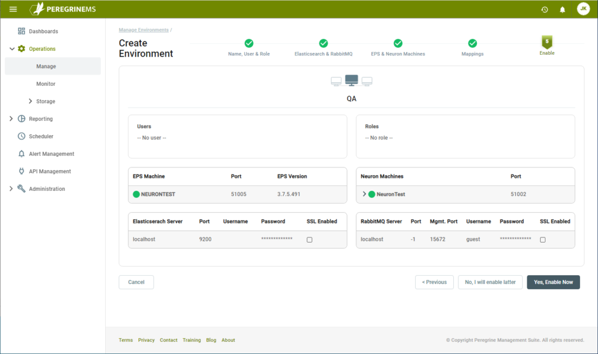Expand the NeuronTest machine row
598x354 pixels.
[363, 194]
